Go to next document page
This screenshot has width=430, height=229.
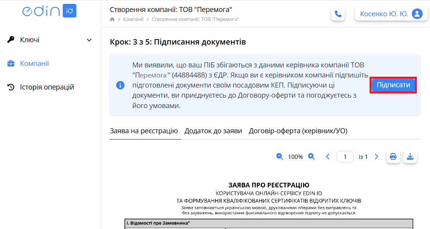click(x=377, y=157)
